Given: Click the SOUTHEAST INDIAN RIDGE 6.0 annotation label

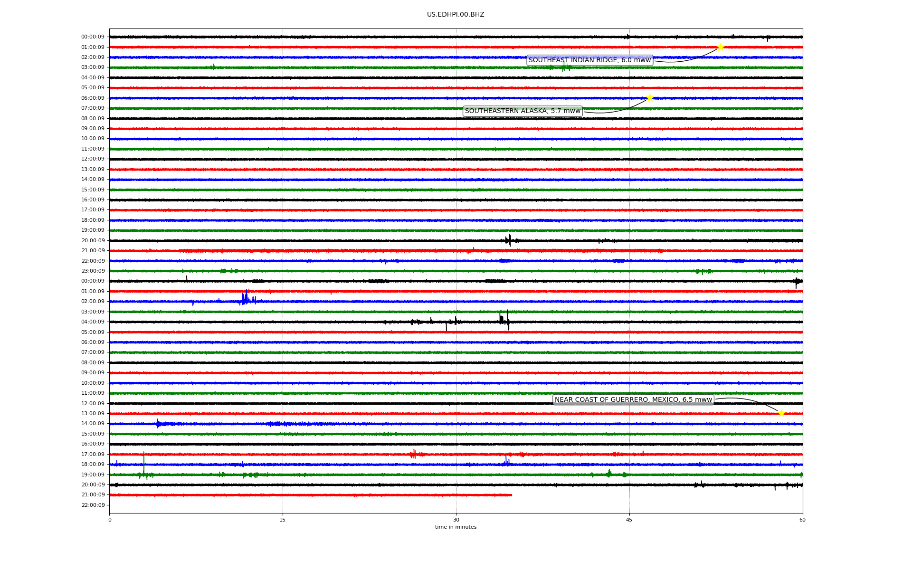Looking at the screenshot, I should tap(589, 60).
